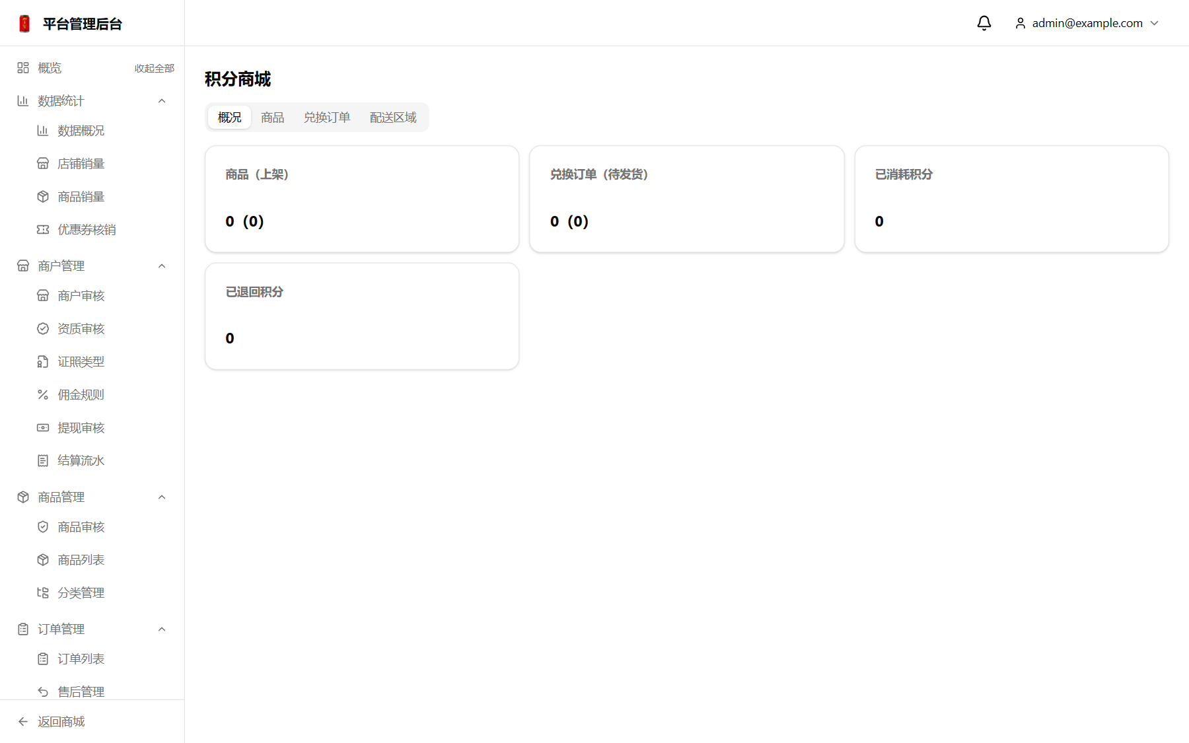Collapse the 数据统计 section chevron

point(162,100)
